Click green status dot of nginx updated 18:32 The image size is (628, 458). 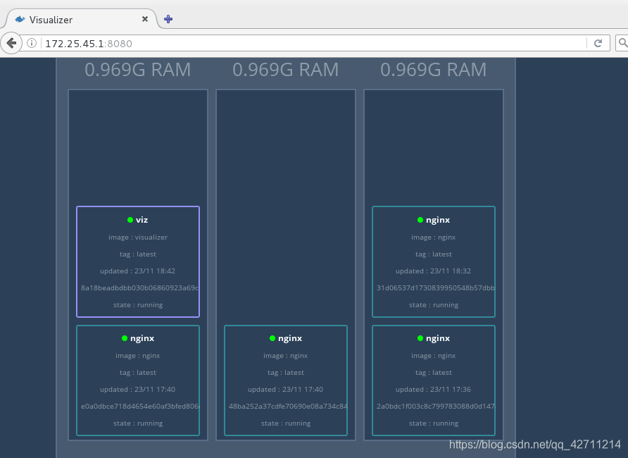tap(420, 220)
